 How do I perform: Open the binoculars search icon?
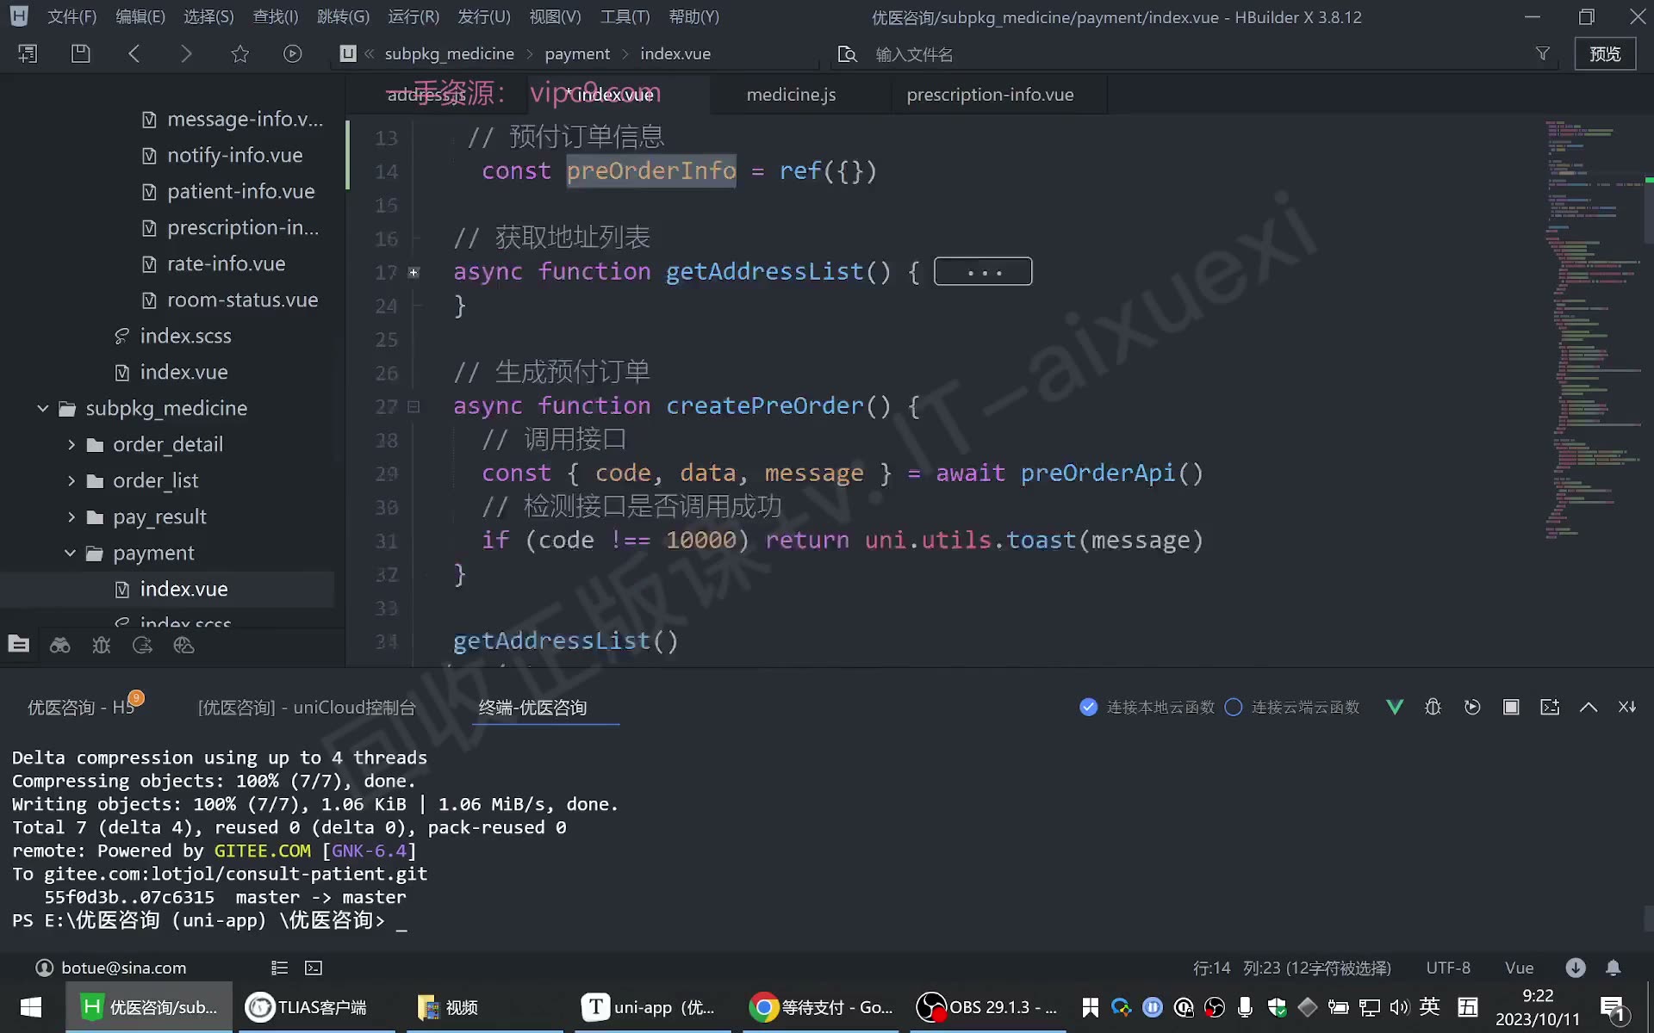tap(60, 645)
